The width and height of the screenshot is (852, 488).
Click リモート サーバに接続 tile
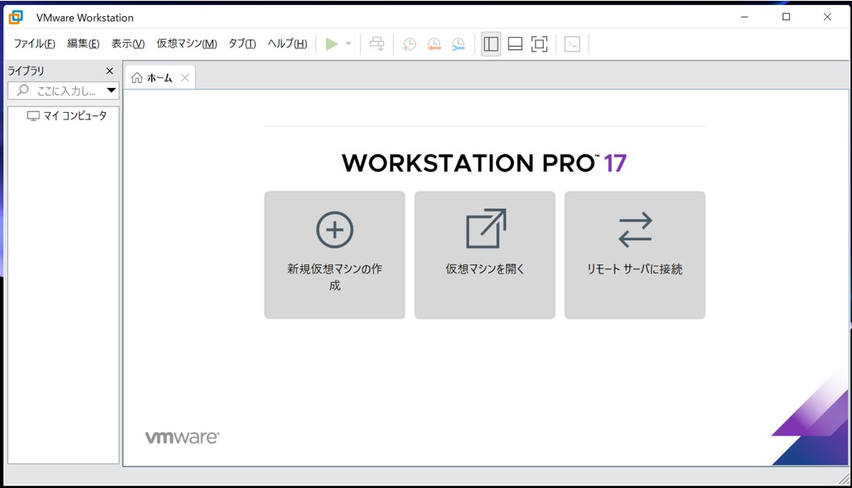[635, 255]
